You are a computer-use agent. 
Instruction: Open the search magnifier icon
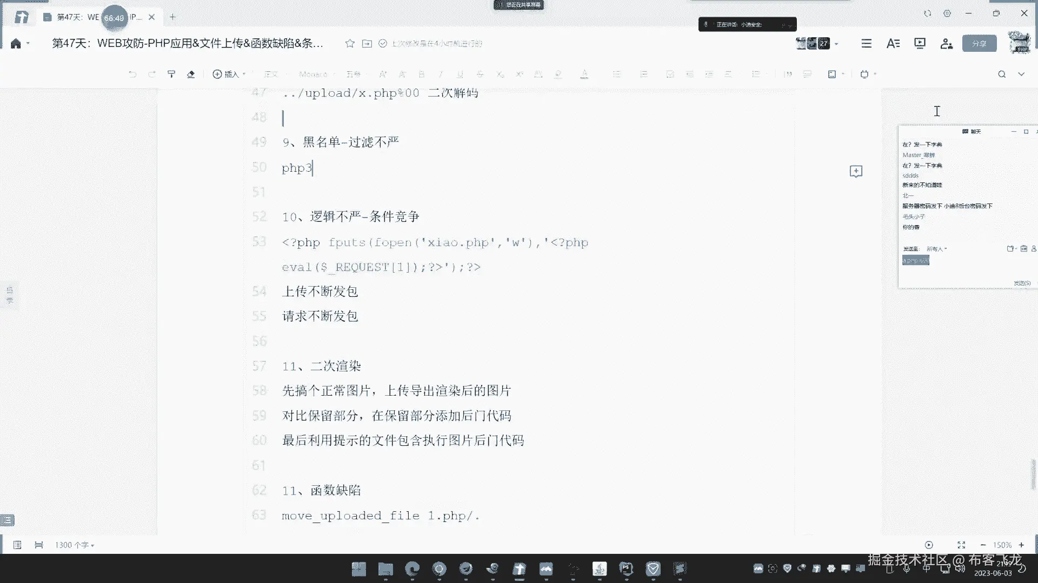[1002, 74]
